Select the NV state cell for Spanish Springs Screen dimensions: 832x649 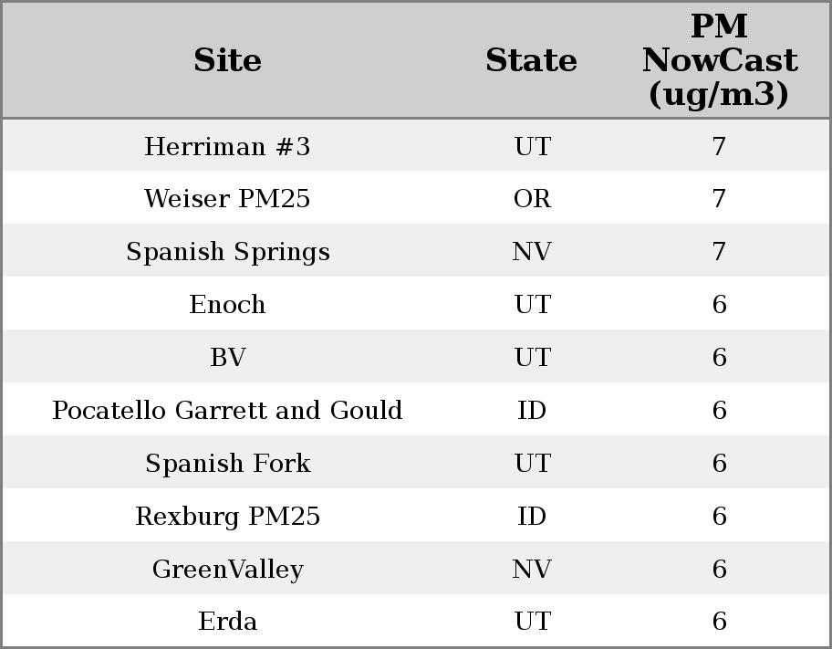(532, 252)
